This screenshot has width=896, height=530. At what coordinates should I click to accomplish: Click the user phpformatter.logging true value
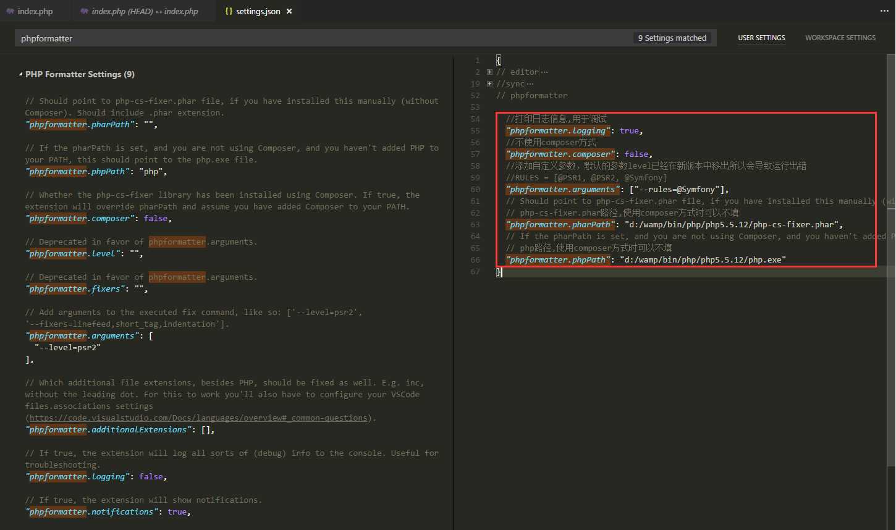coord(629,130)
